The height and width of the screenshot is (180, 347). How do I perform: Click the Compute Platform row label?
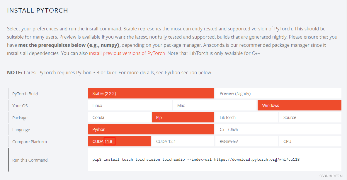(30, 142)
